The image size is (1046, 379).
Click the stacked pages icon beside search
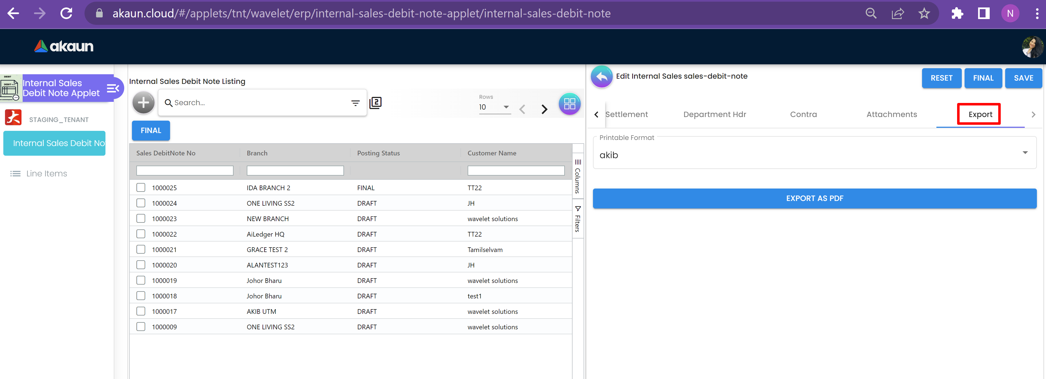(376, 103)
